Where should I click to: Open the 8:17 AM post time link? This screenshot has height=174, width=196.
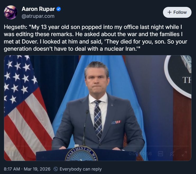click(x=12, y=169)
